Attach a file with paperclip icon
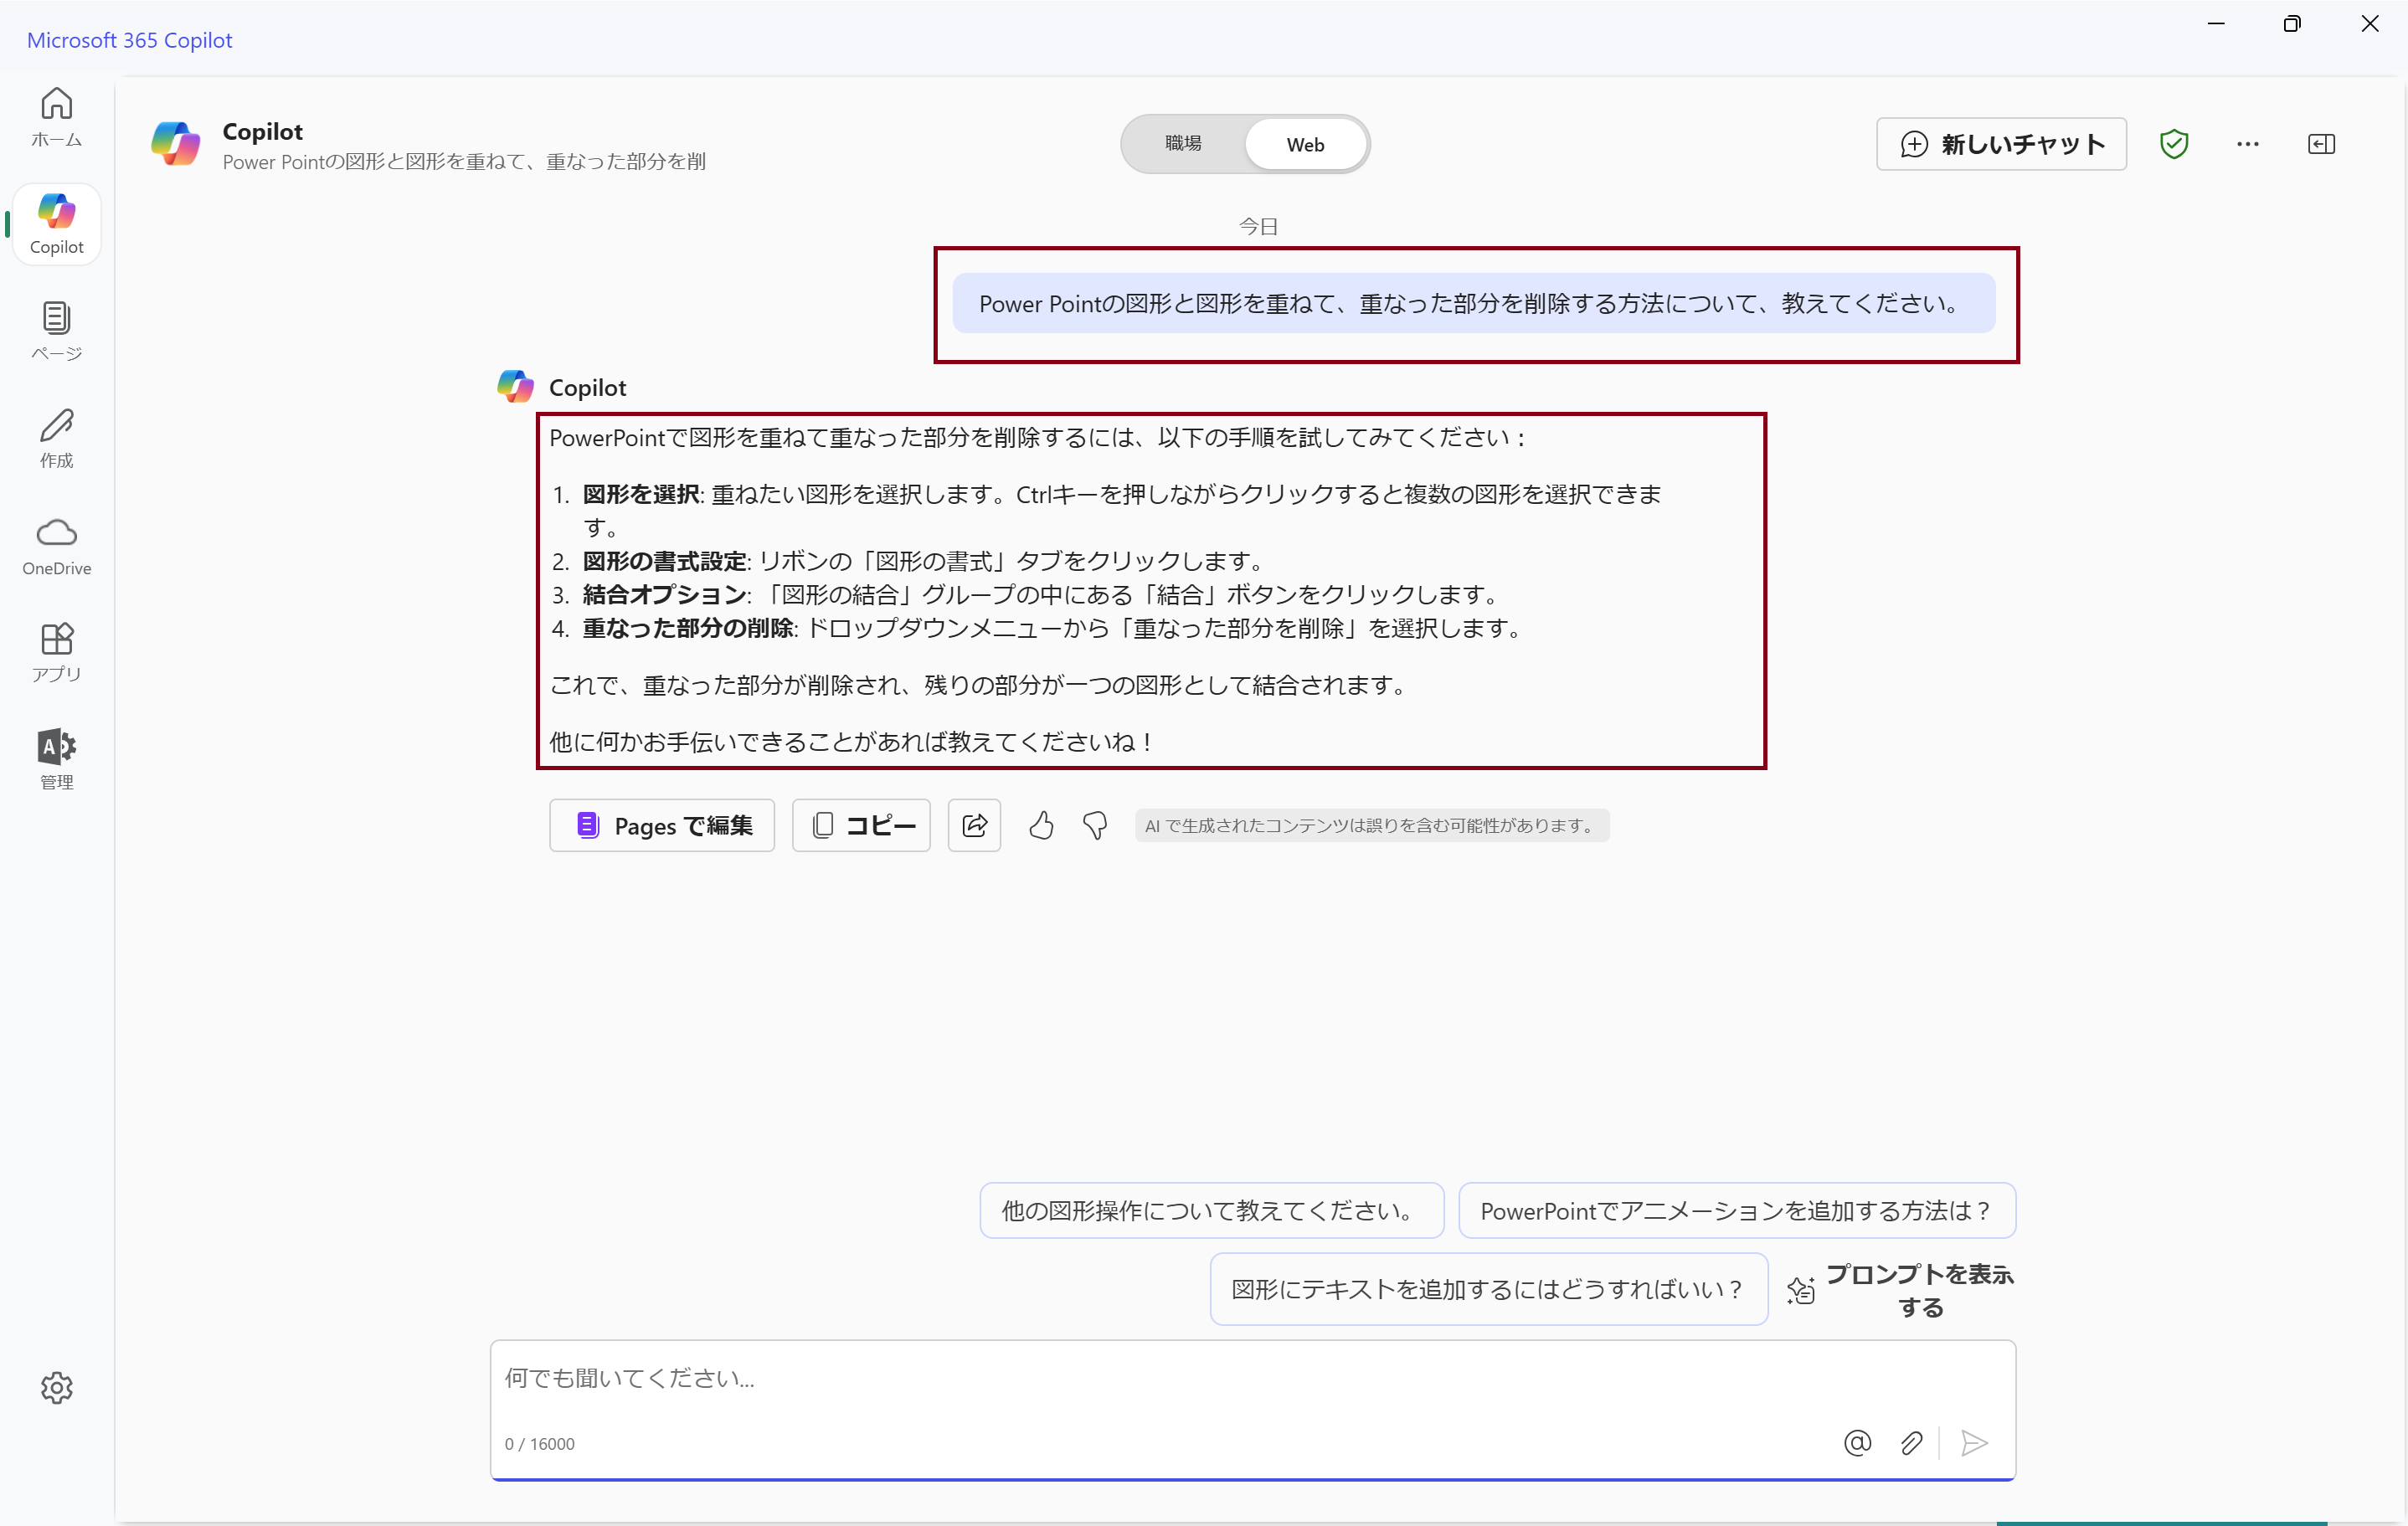This screenshot has width=2408, height=1526. pyautogui.click(x=1912, y=1443)
